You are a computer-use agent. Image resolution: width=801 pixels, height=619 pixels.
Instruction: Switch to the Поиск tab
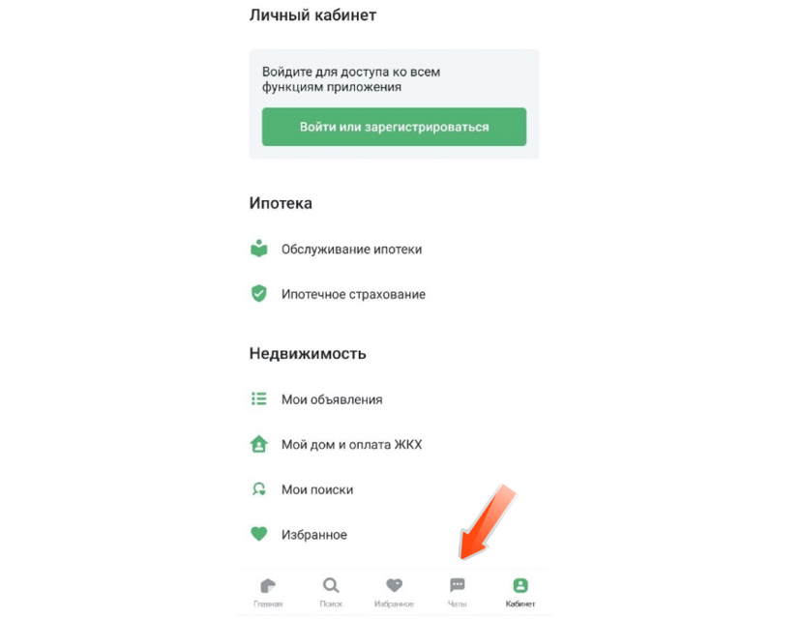click(331, 593)
